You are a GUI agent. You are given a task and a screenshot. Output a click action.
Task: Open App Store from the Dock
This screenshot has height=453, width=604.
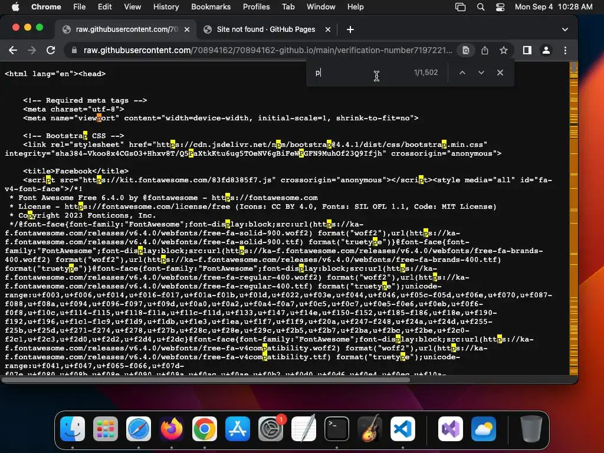tap(237, 429)
